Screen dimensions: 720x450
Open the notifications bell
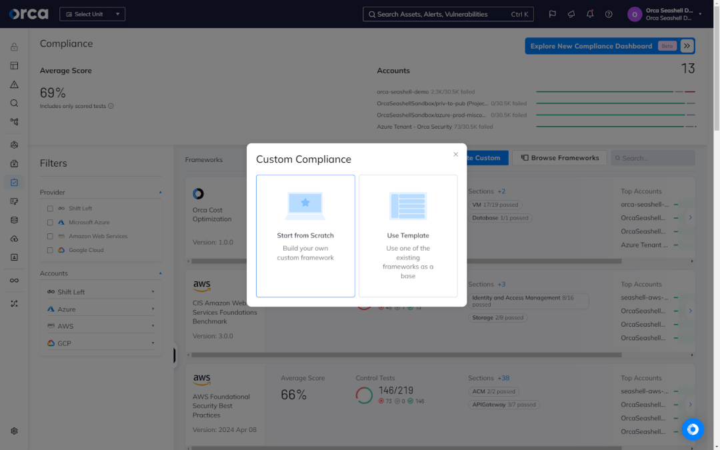tap(590, 14)
